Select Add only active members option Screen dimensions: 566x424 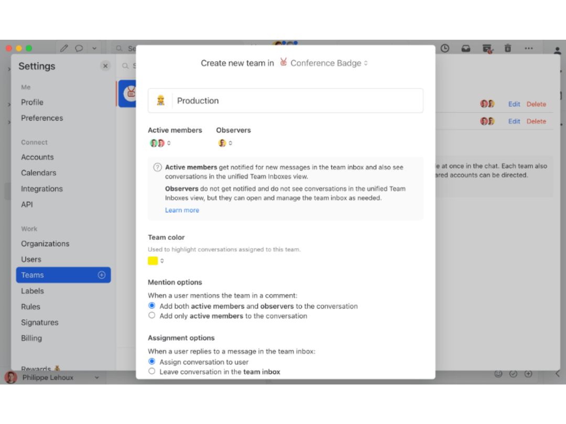151,316
